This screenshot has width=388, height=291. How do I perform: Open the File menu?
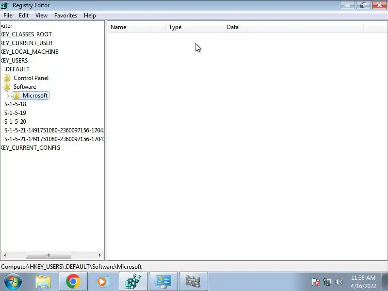click(x=8, y=16)
